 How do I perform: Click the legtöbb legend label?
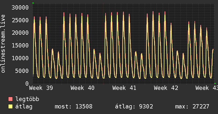coord(27,99)
